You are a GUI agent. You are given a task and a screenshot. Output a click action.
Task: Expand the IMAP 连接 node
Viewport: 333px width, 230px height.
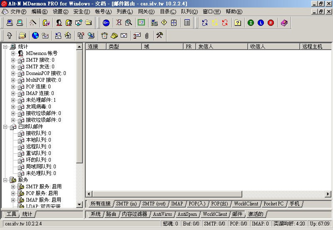(x=13, y=93)
